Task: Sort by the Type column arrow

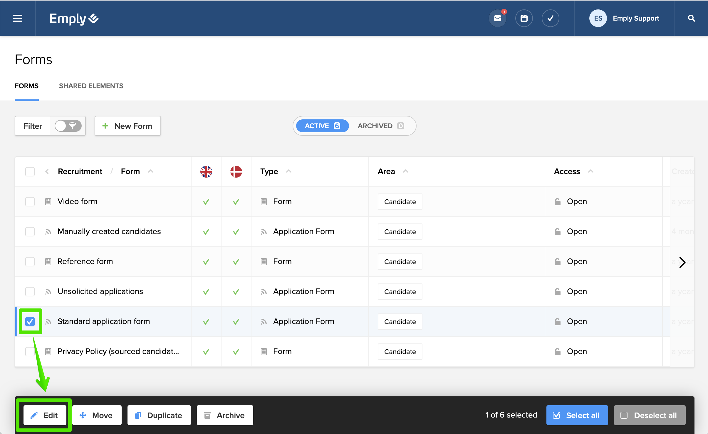Action: [x=289, y=171]
